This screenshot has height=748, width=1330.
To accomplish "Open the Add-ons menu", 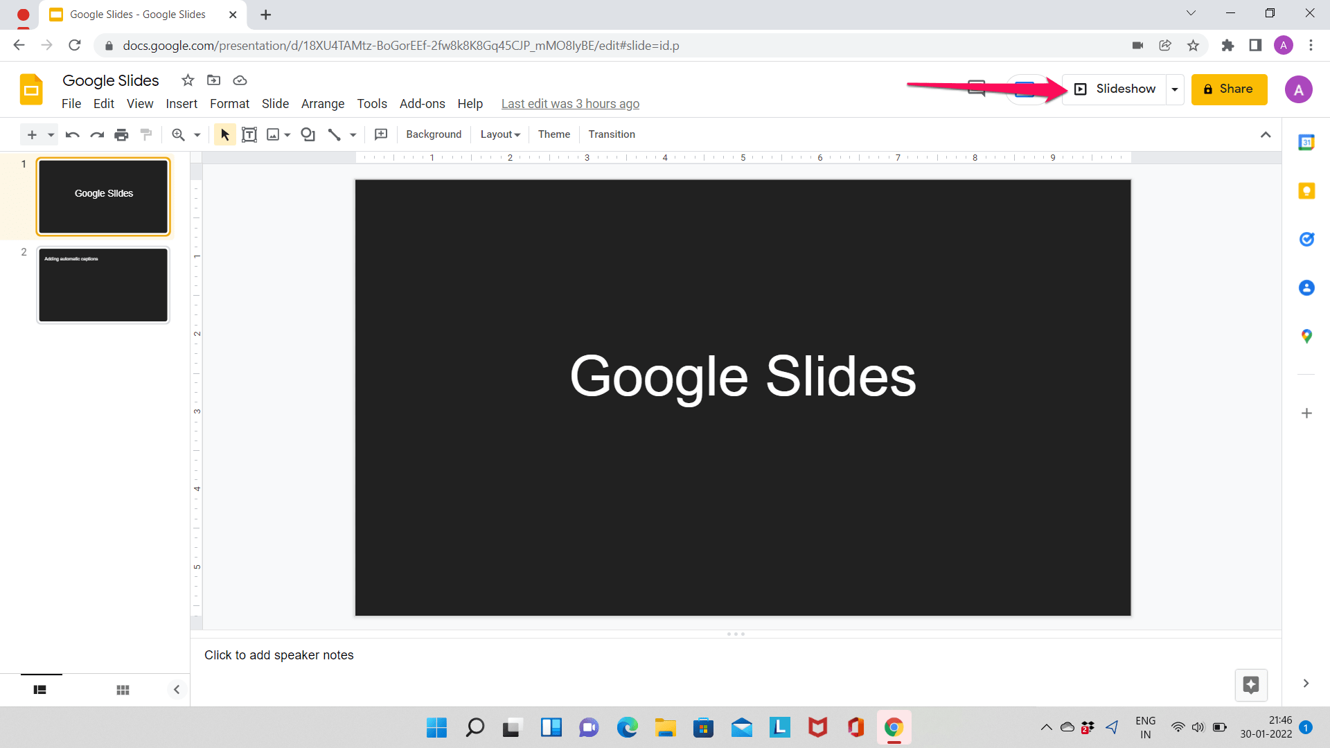I will (x=423, y=104).
